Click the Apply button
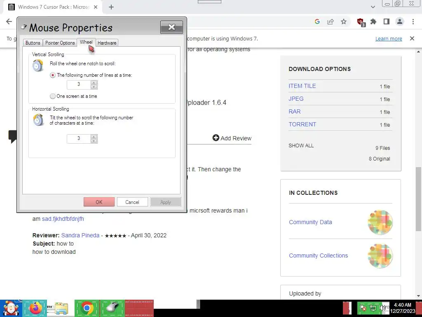The height and width of the screenshot is (317, 422). (166, 202)
